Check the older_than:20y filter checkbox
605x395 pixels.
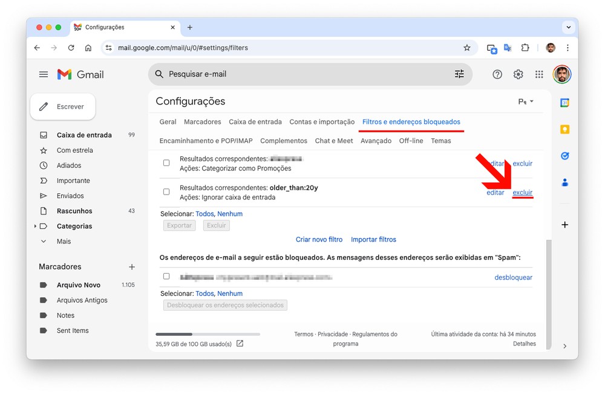coord(166,192)
